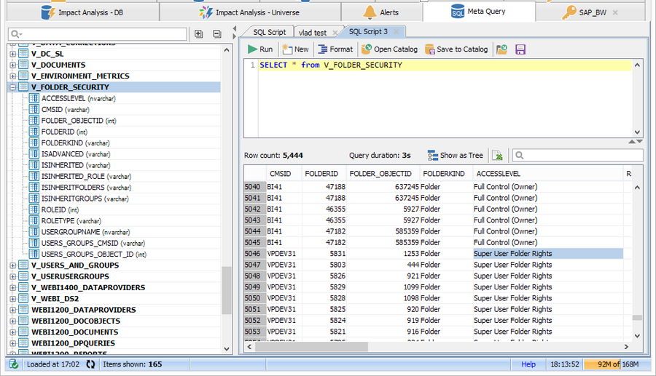Click the folder icon with green clock
This screenshot has width=656, height=376.
pyautogui.click(x=501, y=49)
